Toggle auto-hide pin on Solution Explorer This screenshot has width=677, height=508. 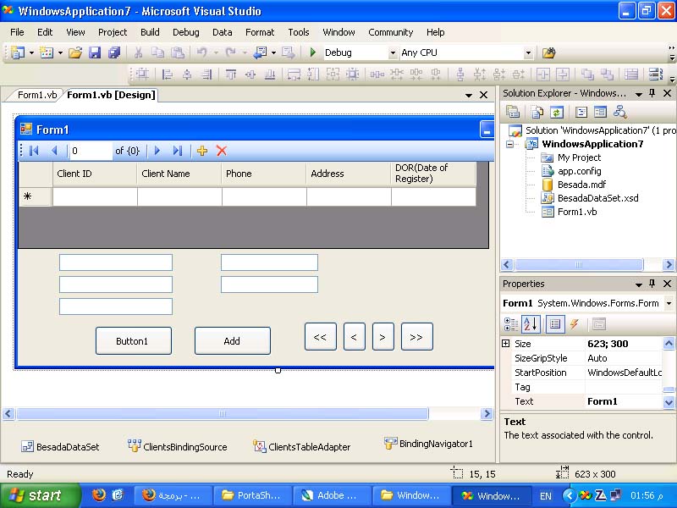pos(652,93)
